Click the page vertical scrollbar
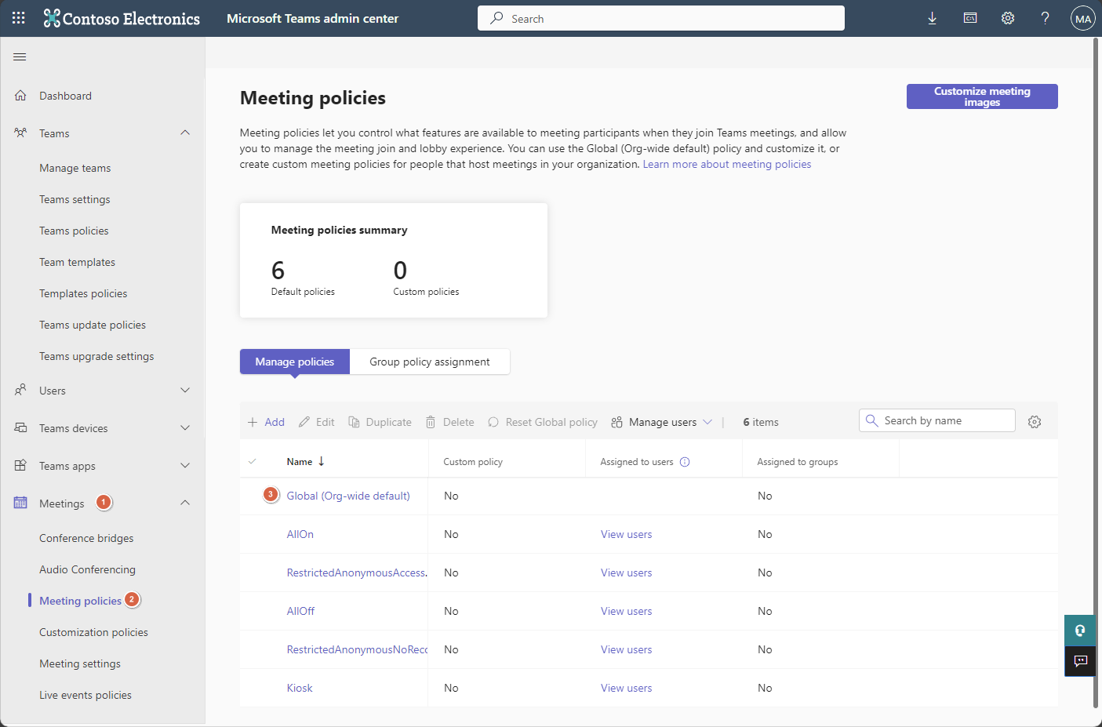The width and height of the screenshot is (1102, 727). click(x=1096, y=373)
